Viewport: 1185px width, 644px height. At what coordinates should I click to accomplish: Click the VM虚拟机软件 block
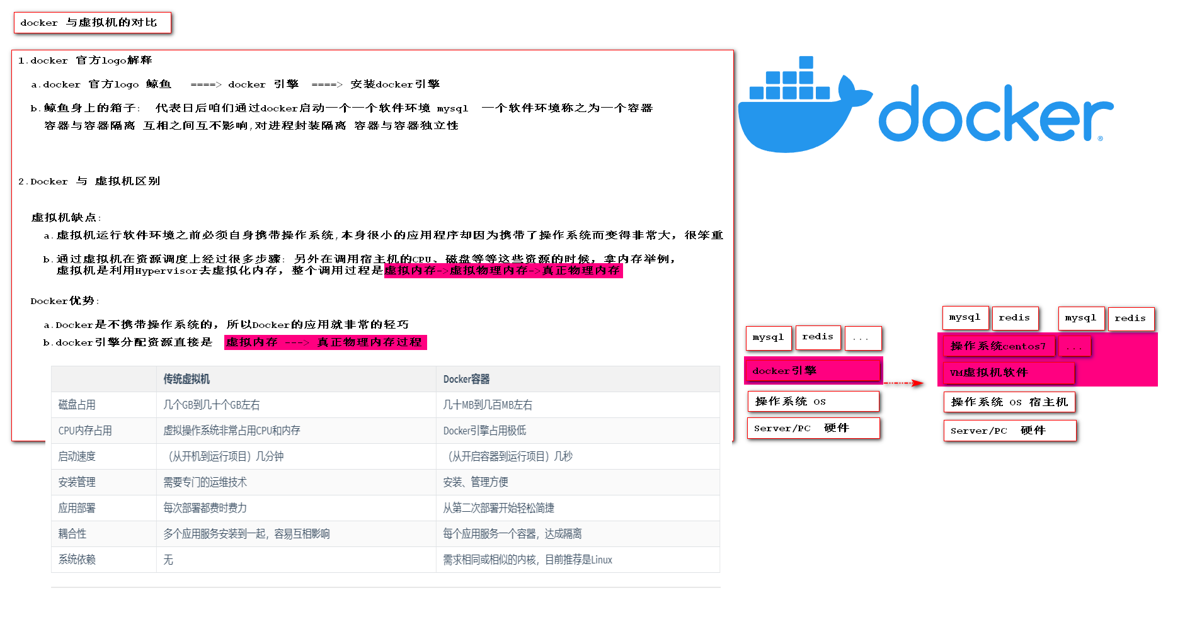[1008, 373]
